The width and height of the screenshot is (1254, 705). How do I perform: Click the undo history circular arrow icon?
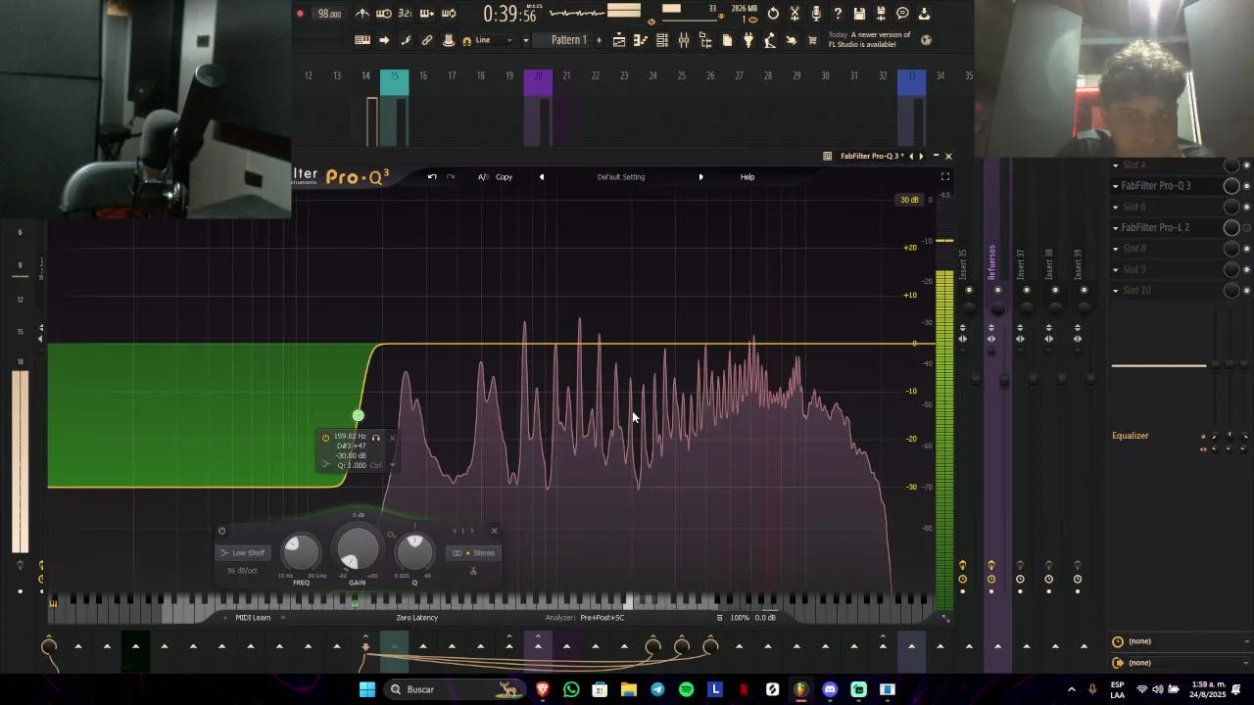pos(773,14)
